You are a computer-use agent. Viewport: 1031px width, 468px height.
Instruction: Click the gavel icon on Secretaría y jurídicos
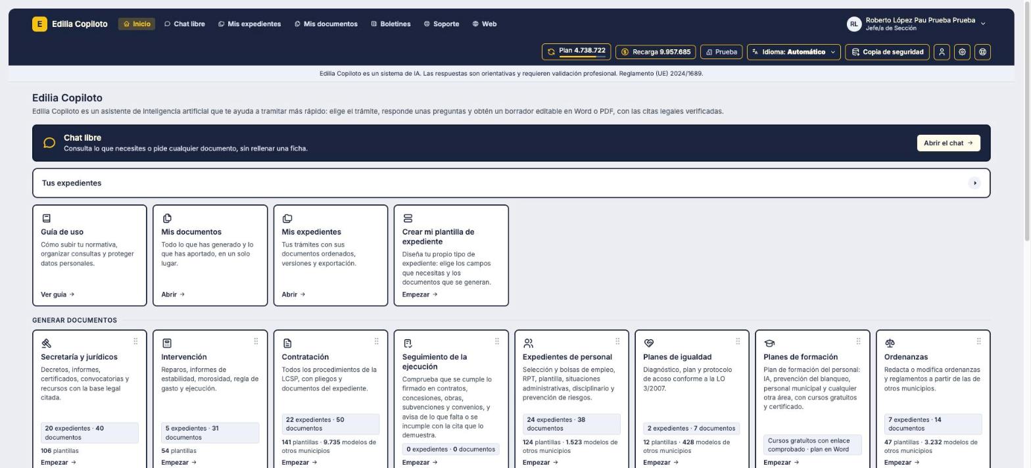[x=46, y=343]
